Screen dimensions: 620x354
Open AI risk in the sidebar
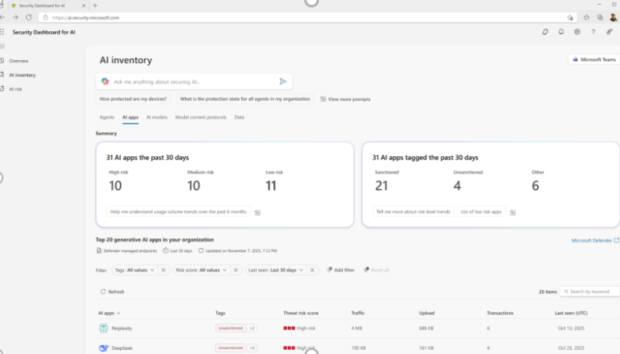tap(16, 90)
